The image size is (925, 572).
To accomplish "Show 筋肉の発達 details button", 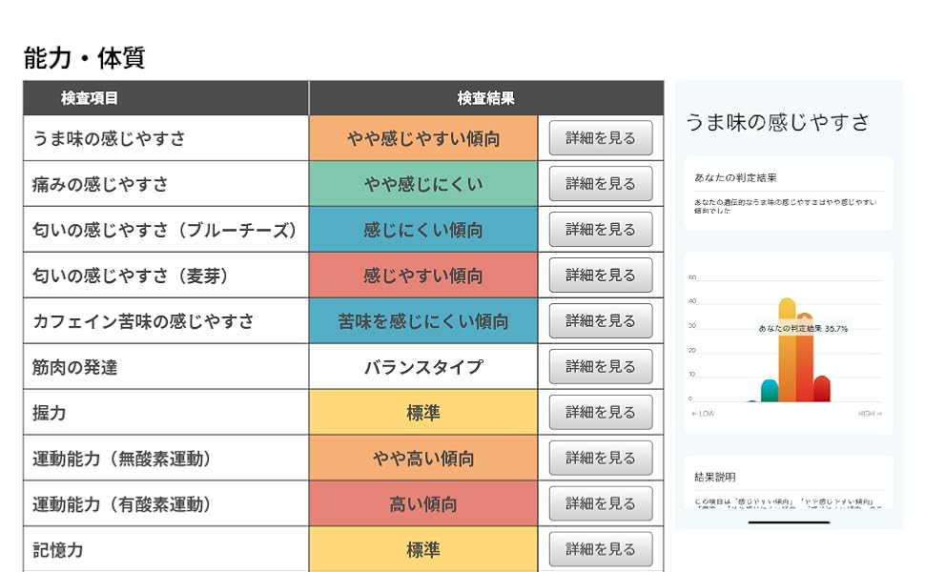I will 601,367.
